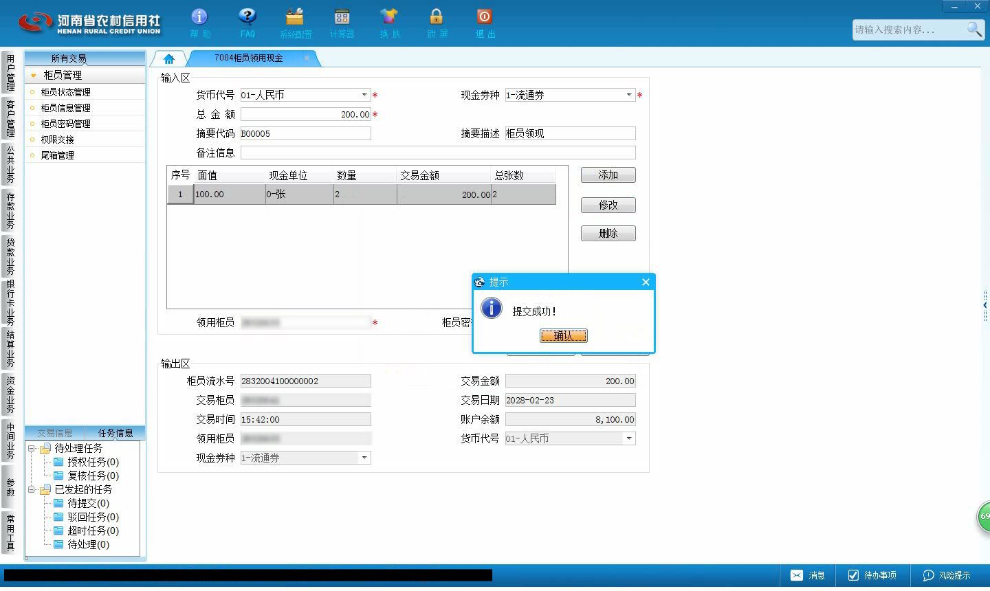Close the 提示 dialog with X
The width and height of the screenshot is (990, 591).
click(x=646, y=282)
